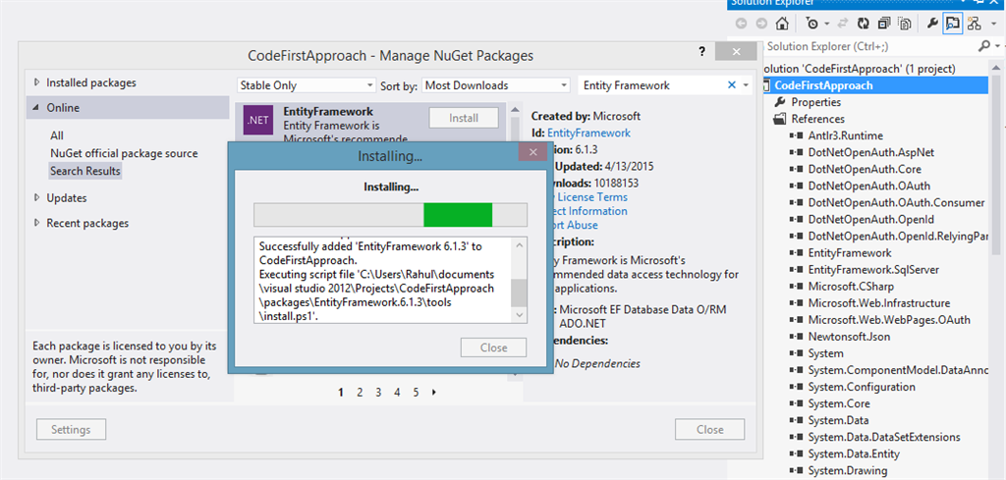This screenshot has width=1006, height=480.
Task: Click reference icon beside System.Data
Action: click(x=797, y=420)
